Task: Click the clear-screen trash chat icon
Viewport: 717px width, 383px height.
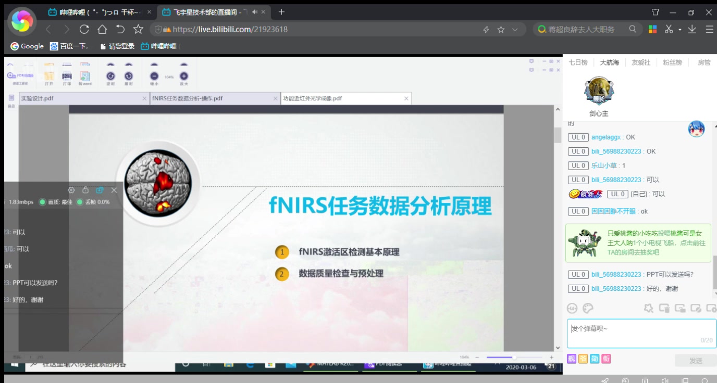Action: [x=664, y=308]
